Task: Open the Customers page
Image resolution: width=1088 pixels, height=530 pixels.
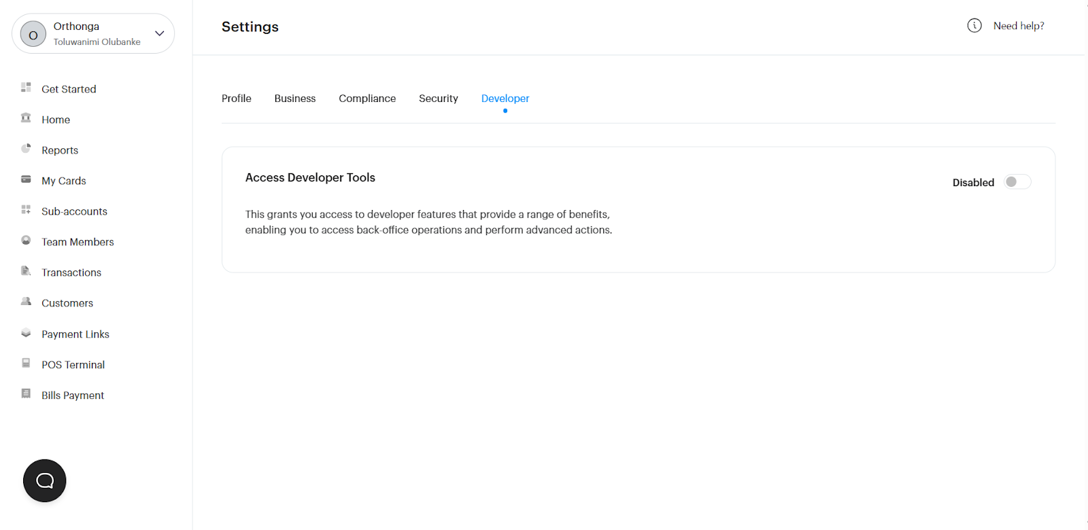Action: point(67,303)
